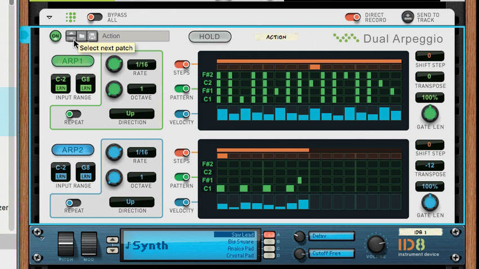Click the ARP2 100% gate length display
The width and height of the screenshot is (479, 269).
[x=429, y=186]
